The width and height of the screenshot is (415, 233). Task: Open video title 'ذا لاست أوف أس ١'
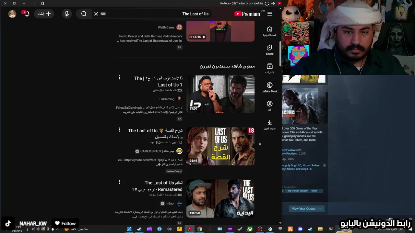click(x=158, y=82)
